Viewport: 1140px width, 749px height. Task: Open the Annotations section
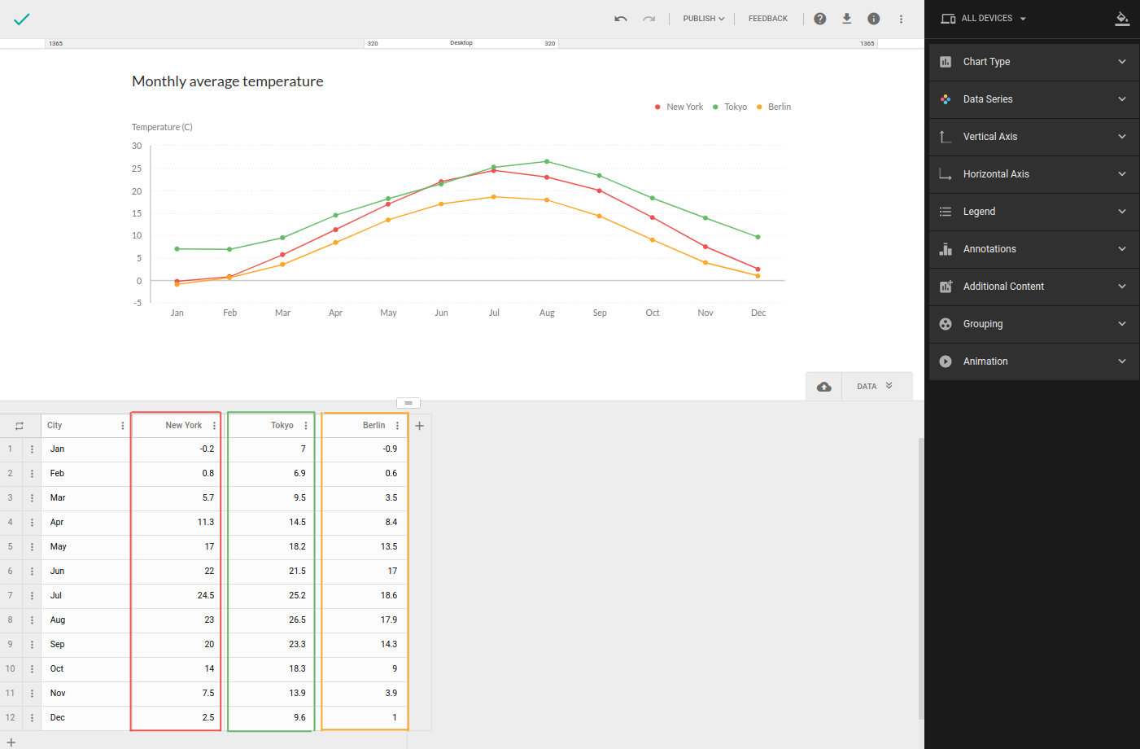pyautogui.click(x=1033, y=249)
